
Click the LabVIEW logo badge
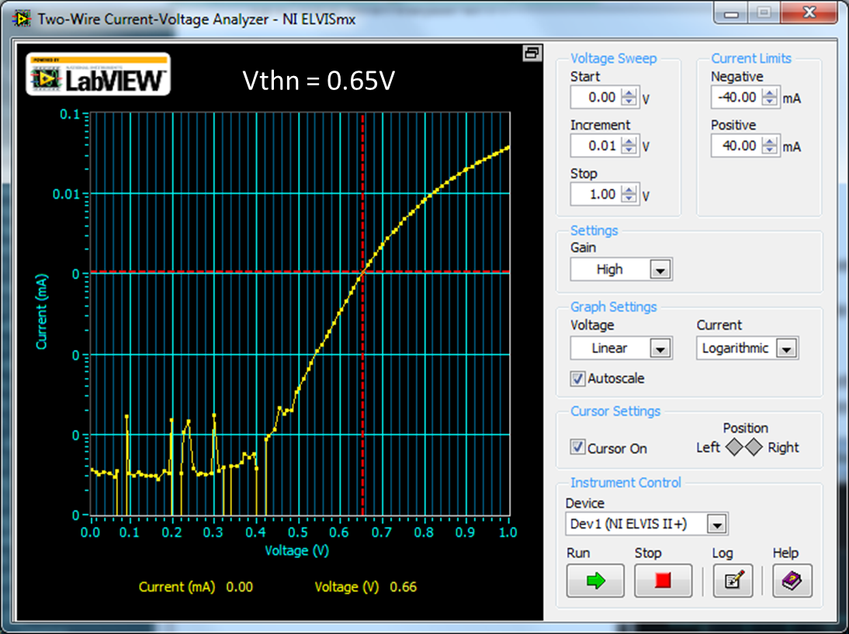pyautogui.click(x=99, y=74)
